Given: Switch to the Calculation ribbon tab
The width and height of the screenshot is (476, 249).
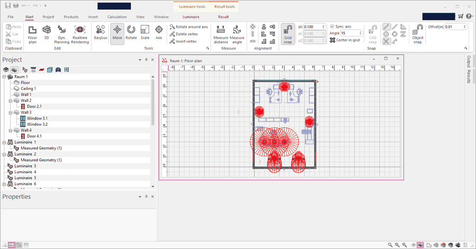Looking at the screenshot, I should (117, 17).
